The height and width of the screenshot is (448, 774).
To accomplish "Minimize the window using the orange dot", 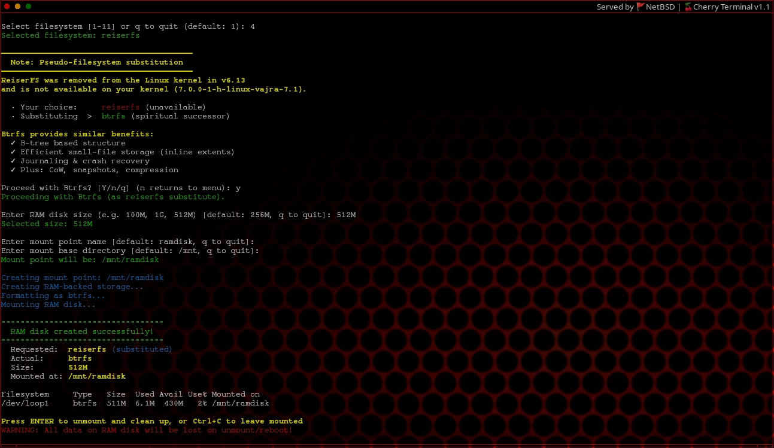I will tap(17, 6).
